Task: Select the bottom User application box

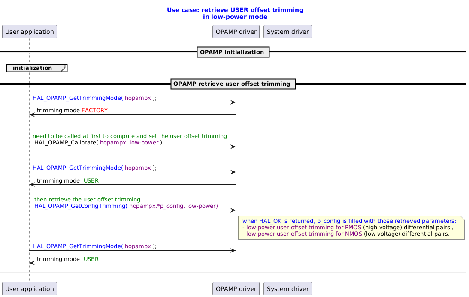Action: click(29, 288)
